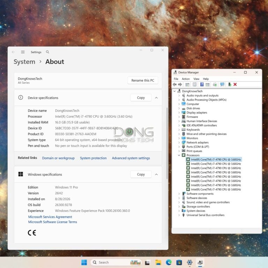Screen dimensions: 268x268
Task: Click the Settings window vertical scrollbar
Action: pyautogui.click(x=167, y=143)
